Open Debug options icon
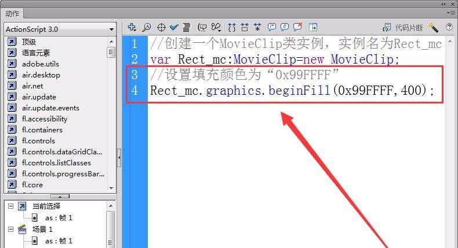 pos(216,27)
